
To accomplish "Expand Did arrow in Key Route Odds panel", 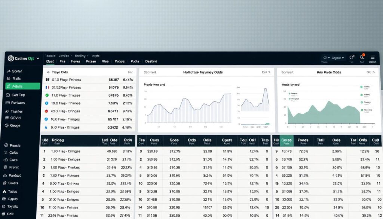I will click(374, 72).
